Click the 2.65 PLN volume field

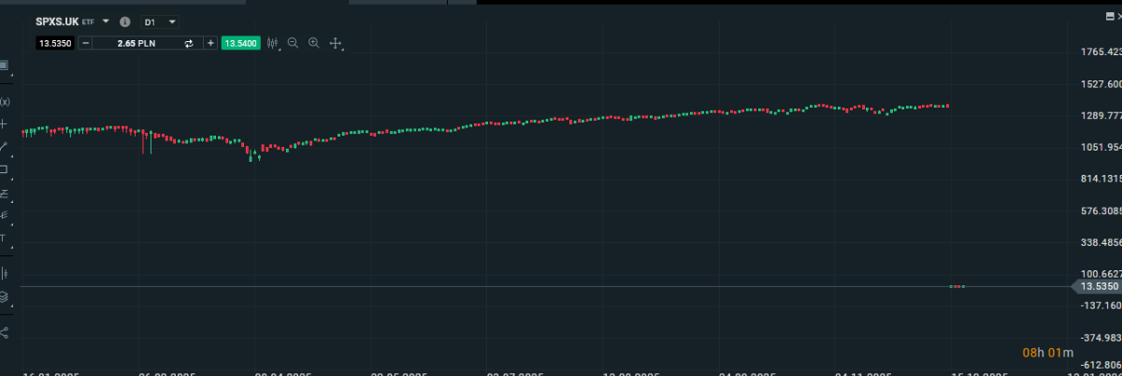tap(137, 43)
